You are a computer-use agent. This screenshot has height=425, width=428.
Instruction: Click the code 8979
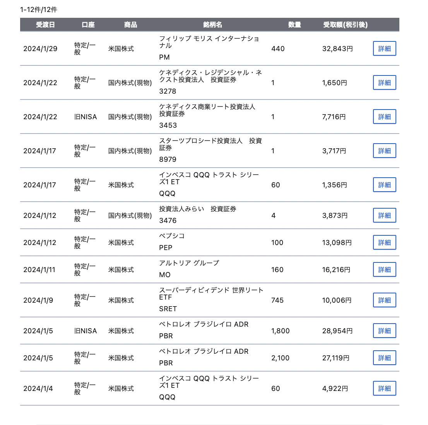pos(168,159)
